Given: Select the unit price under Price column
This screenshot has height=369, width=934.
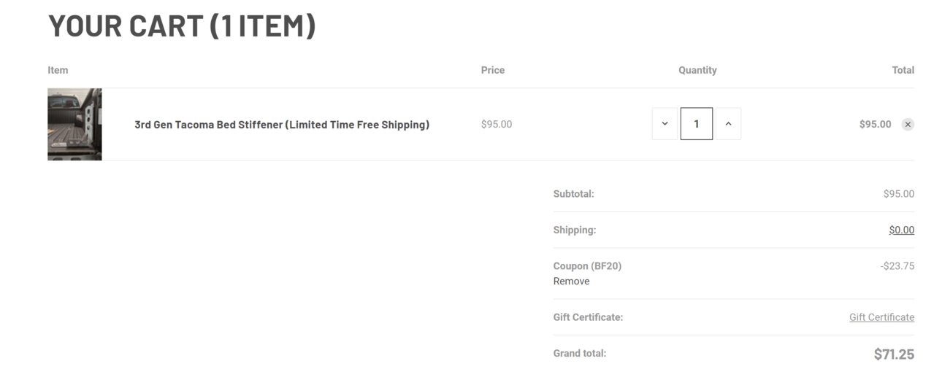Looking at the screenshot, I should [497, 125].
